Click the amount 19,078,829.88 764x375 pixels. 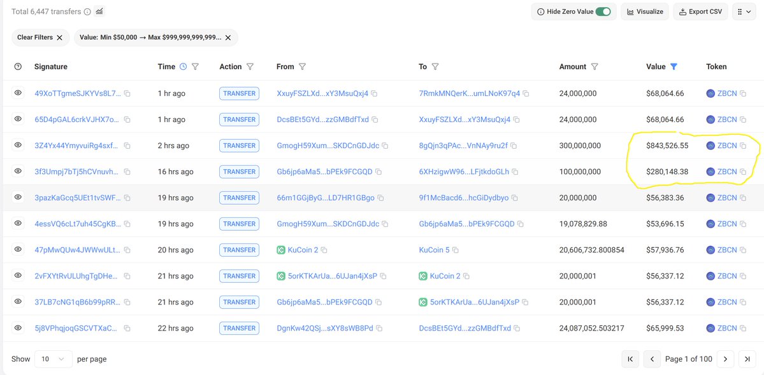click(583, 224)
